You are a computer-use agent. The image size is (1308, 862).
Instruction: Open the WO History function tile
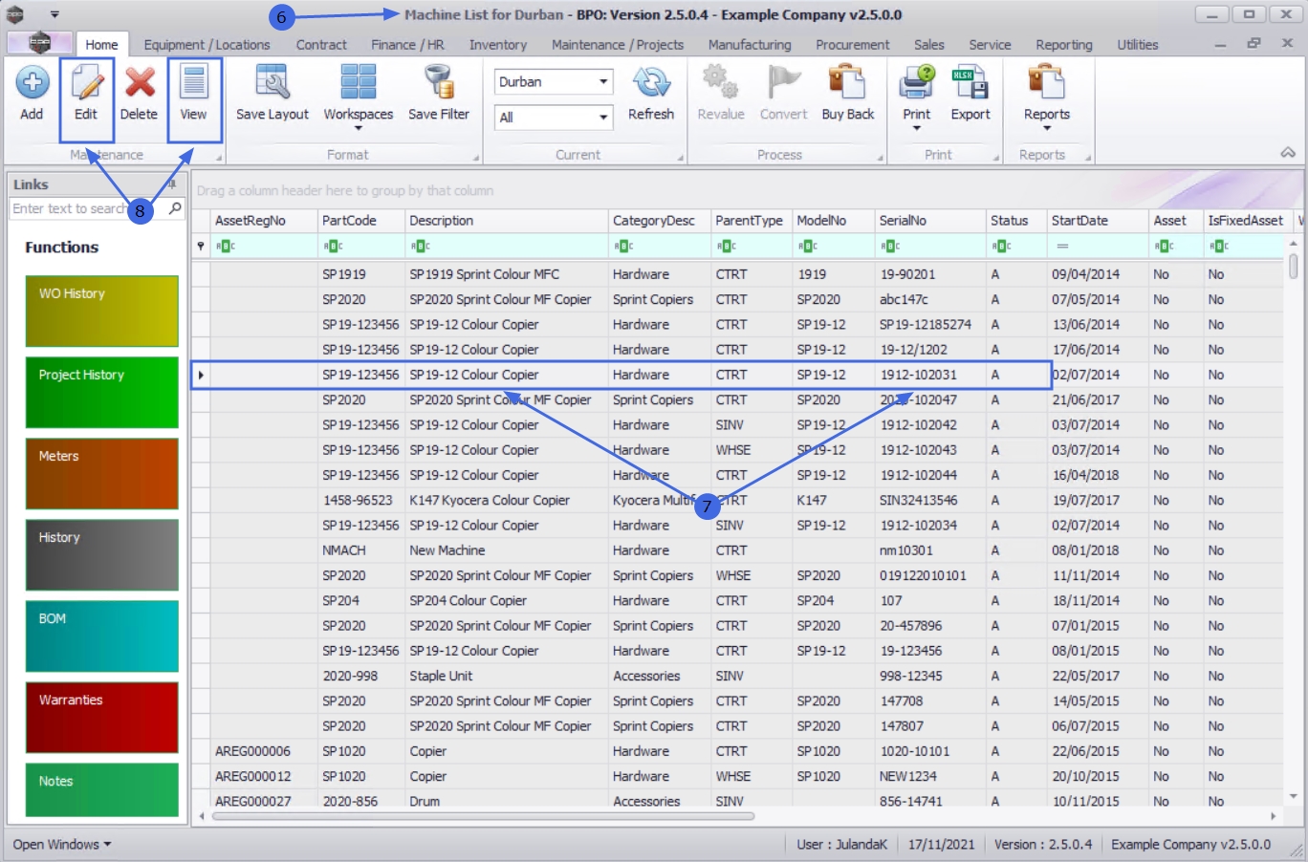[102, 311]
